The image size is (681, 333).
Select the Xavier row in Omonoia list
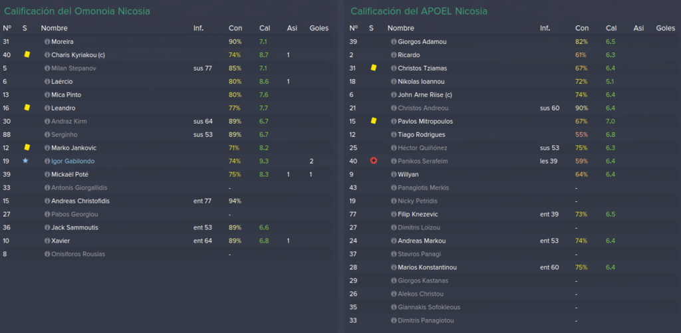coord(168,241)
